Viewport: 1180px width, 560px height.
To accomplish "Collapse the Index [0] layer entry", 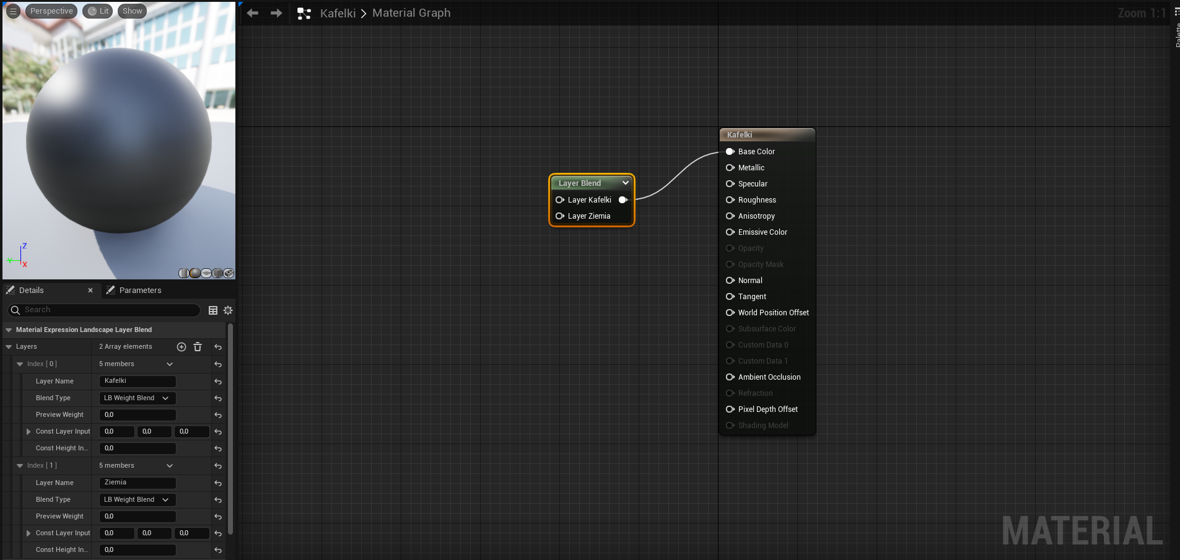I will coord(20,364).
